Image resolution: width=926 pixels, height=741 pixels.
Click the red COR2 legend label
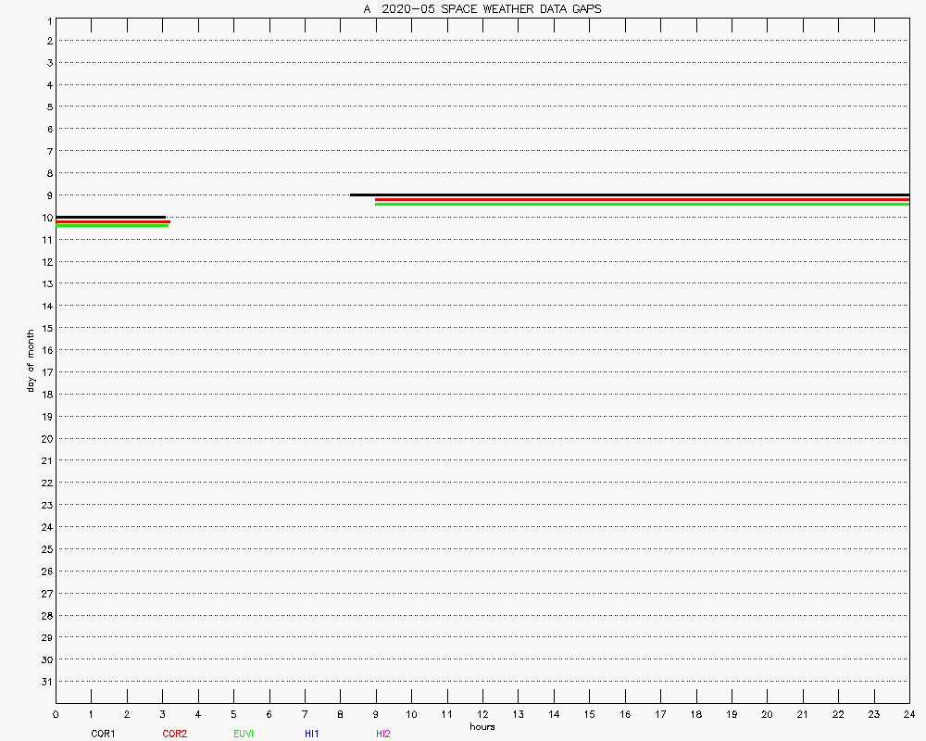click(174, 734)
